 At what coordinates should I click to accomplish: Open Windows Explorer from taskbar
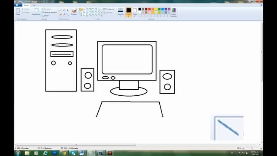pyautogui.click(x=27, y=153)
